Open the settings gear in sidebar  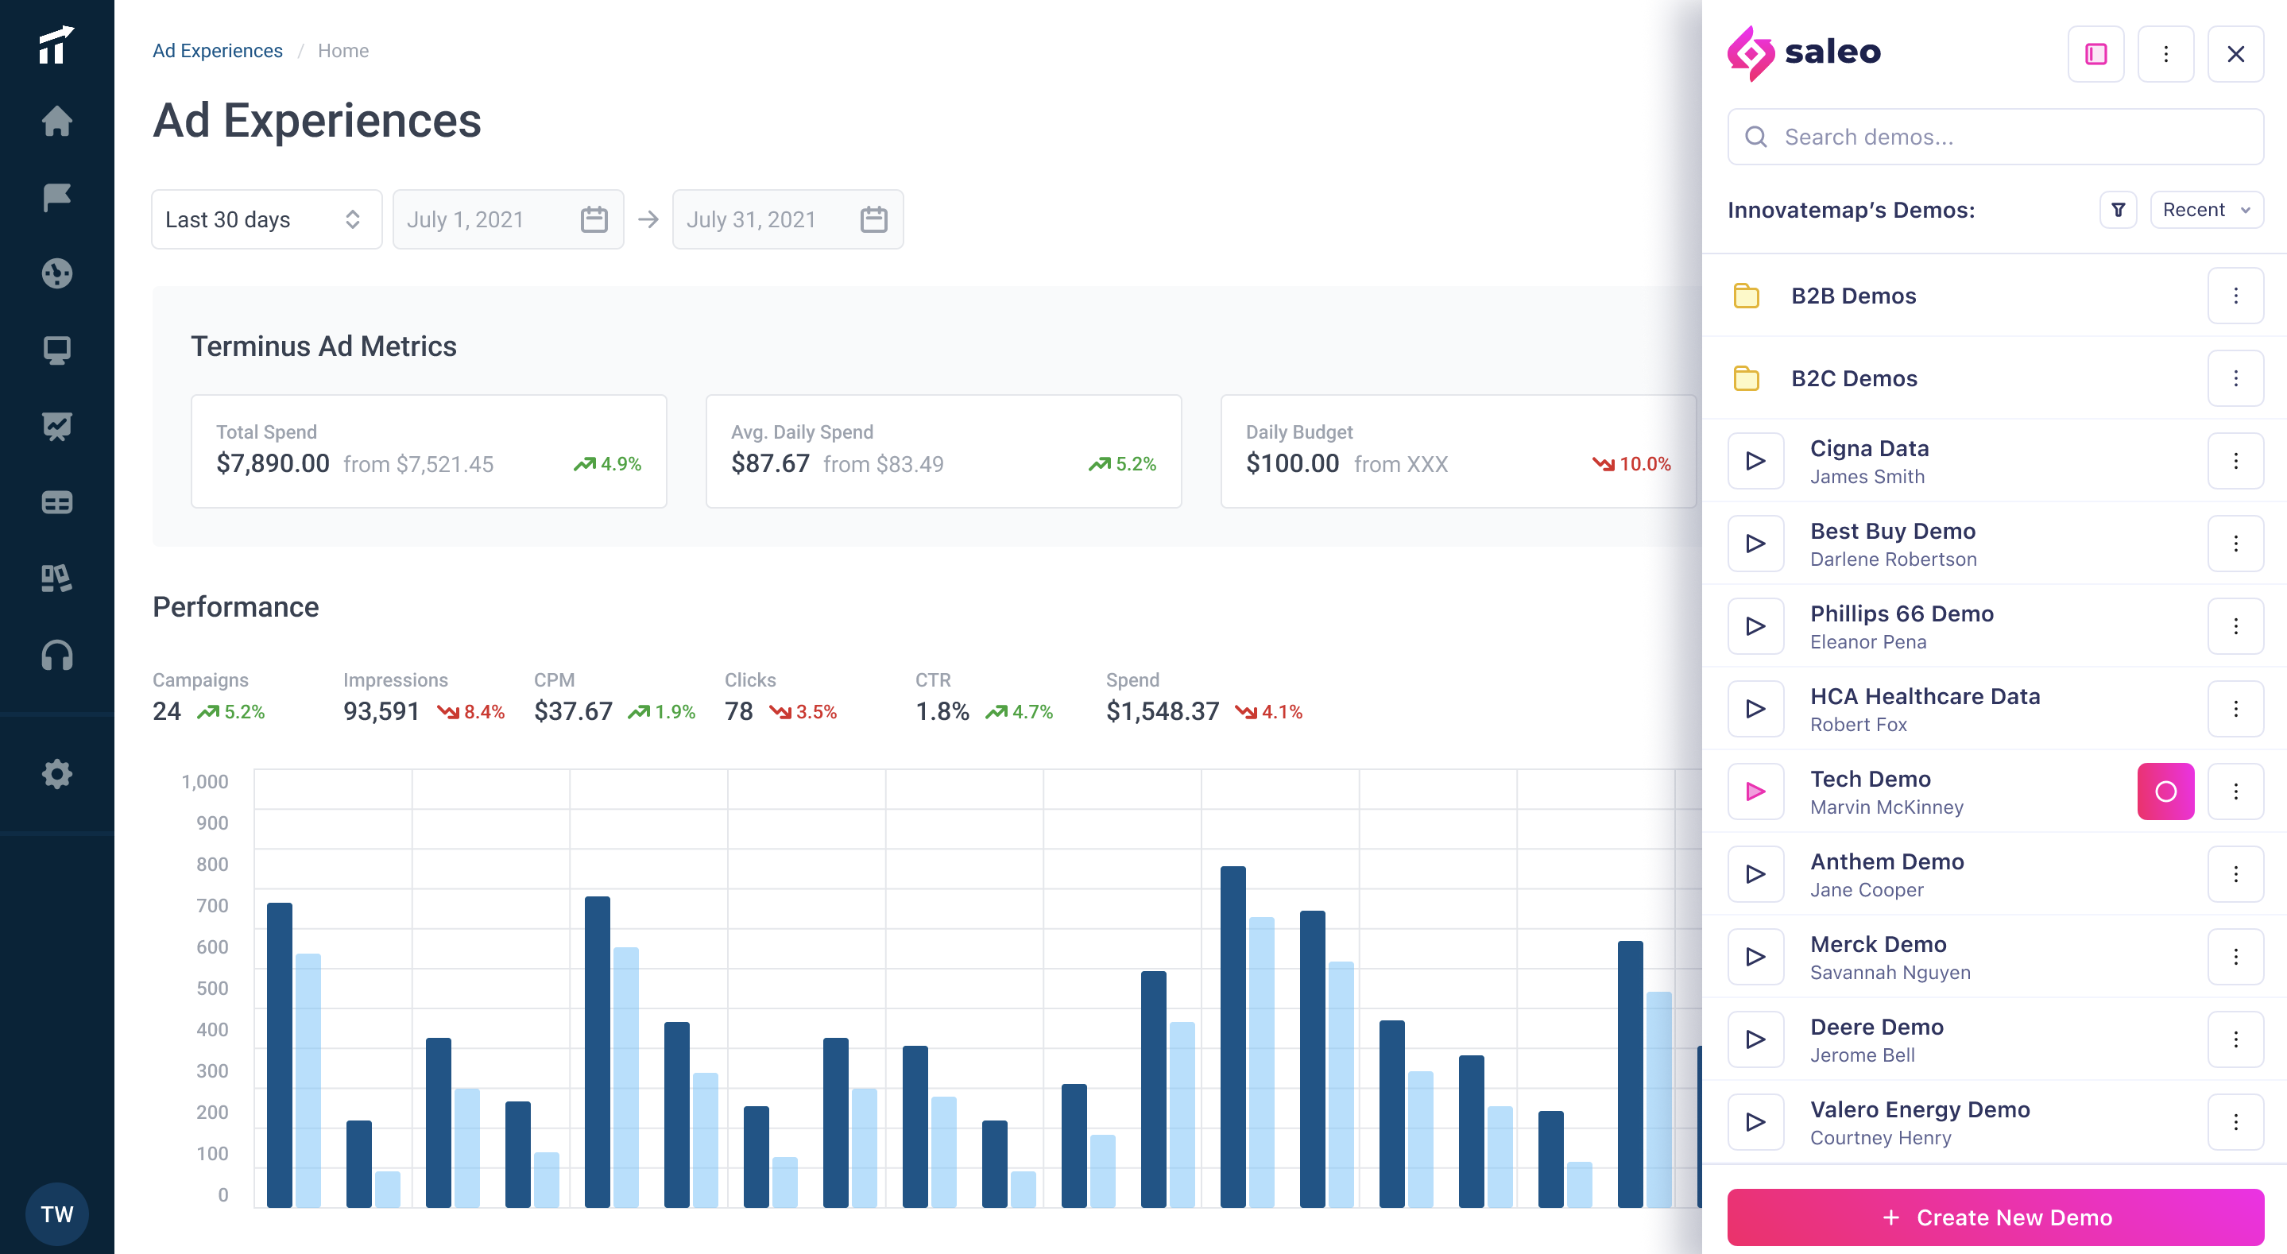click(57, 773)
